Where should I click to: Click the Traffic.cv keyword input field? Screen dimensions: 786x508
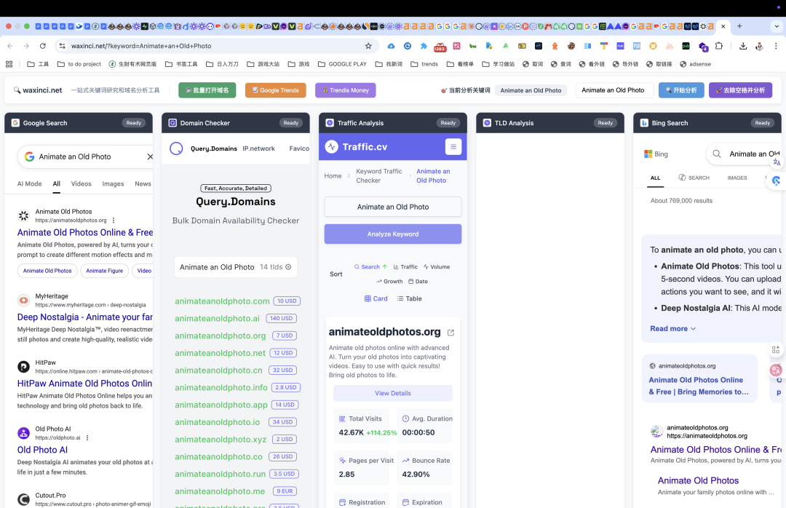tap(392, 207)
